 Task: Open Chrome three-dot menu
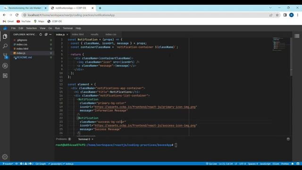[x=298, y=15]
